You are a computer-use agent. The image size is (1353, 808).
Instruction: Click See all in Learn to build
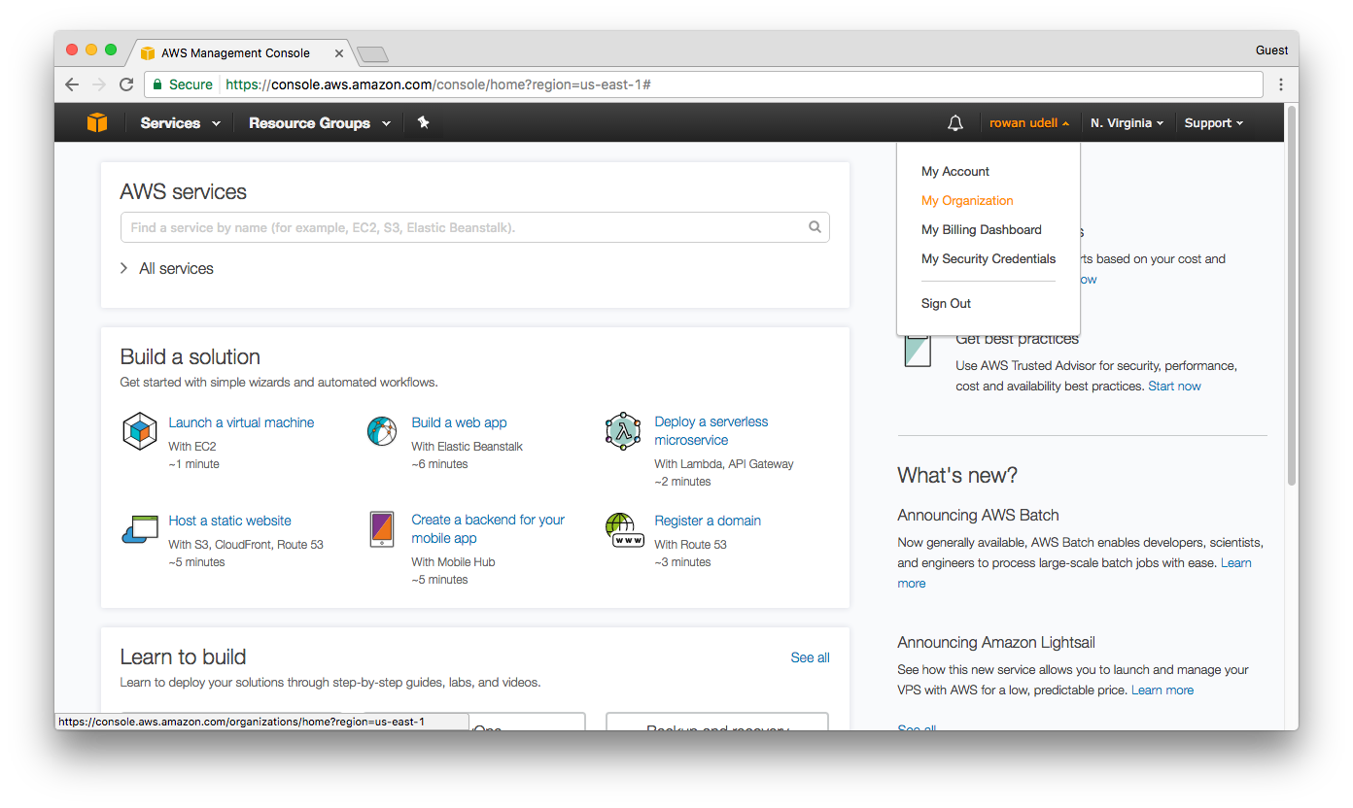tap(810, 657)
